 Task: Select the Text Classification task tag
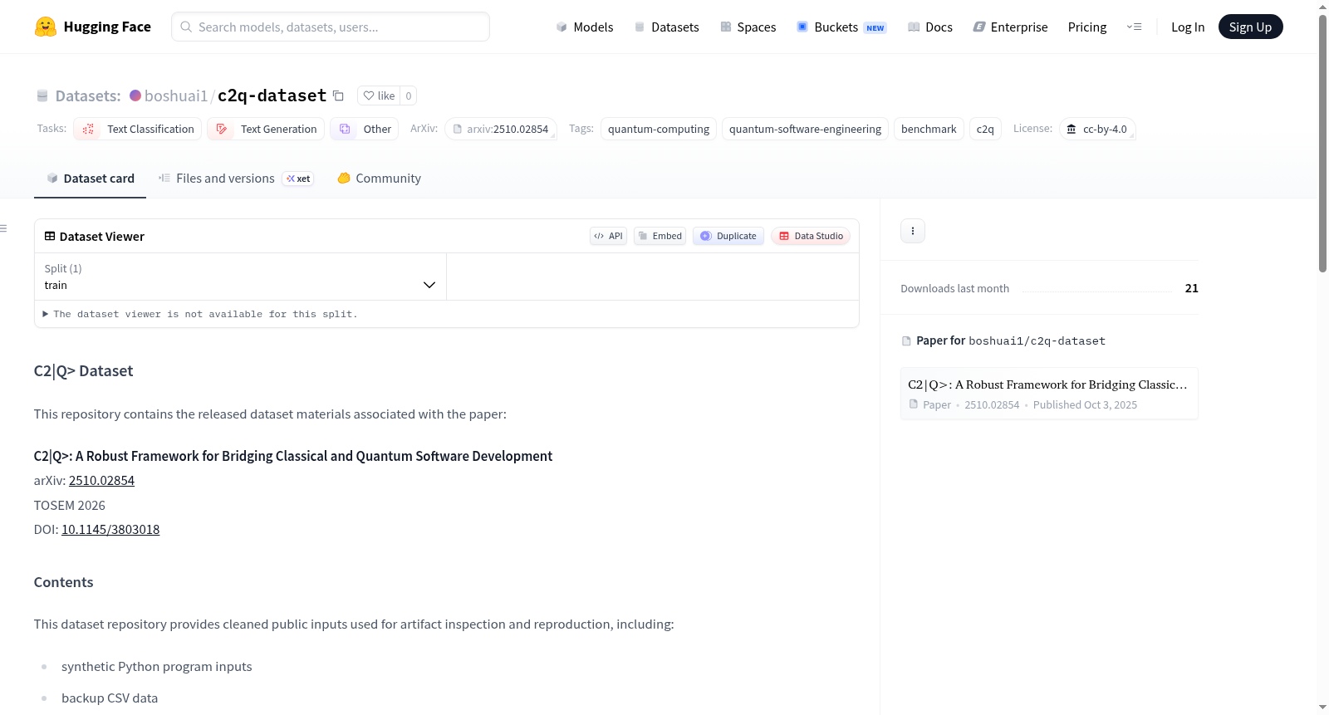pyautogui.click(x=138, y=129)
